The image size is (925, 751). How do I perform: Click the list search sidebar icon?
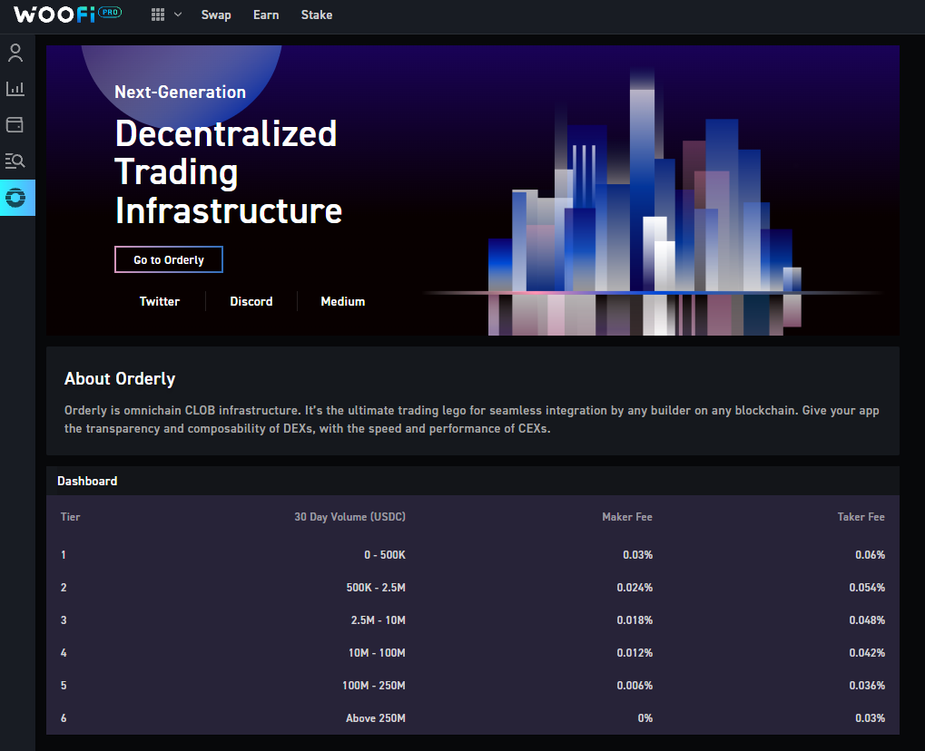tap(15, 161)
